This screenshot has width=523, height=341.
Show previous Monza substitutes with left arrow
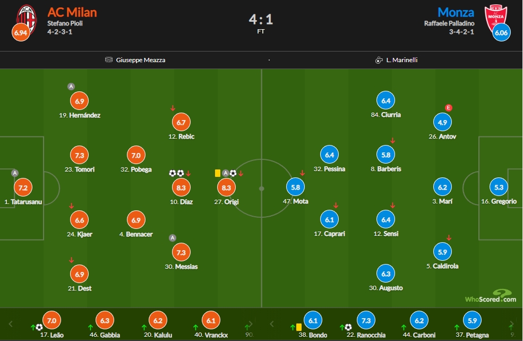click(x=271, y=324)
